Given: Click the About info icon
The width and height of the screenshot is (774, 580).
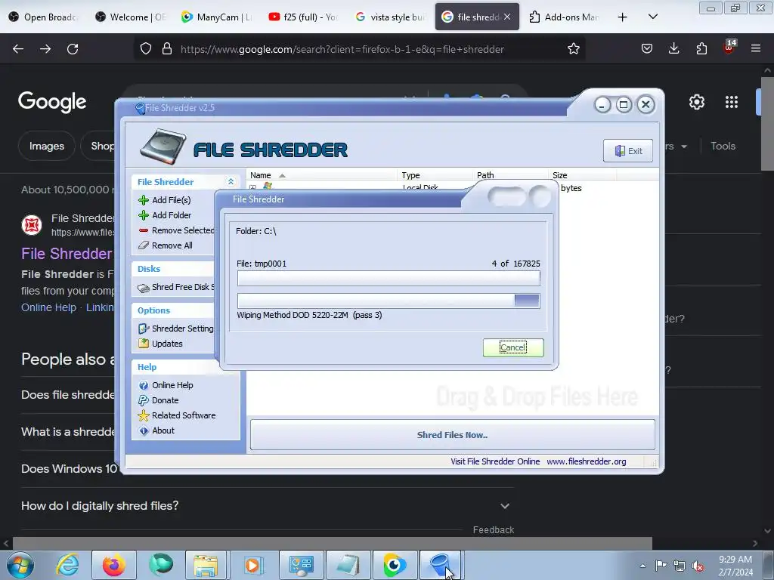Looking at the screenshot, I should (x=143, y=430).
